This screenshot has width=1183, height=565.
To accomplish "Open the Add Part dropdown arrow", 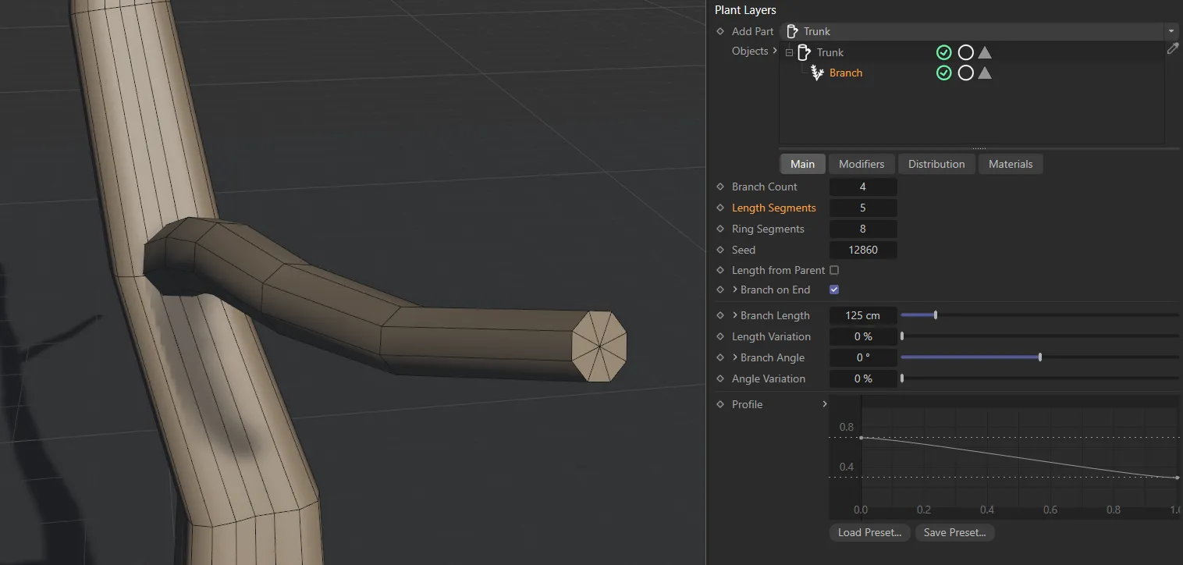I will (1171, 31).
